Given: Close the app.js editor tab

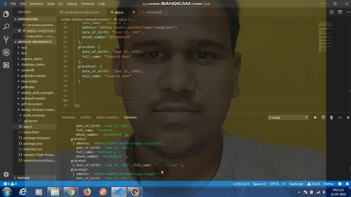Looking at the screenshot, I should coord(134,12).
